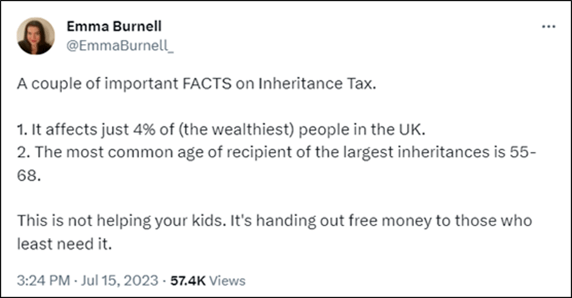
Task: Click the @EmmaBurnell_ handle
Action: (120, 45)
